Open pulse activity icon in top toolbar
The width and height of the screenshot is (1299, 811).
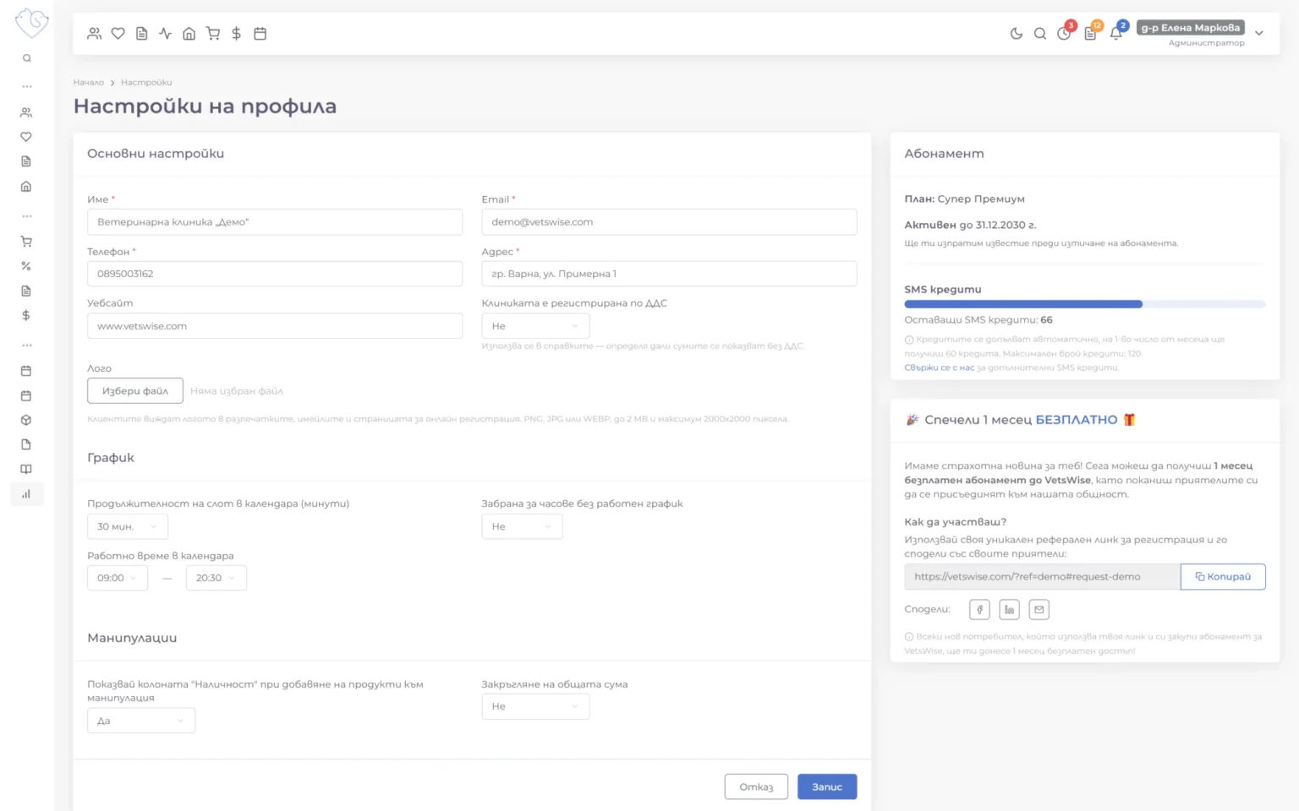click(166, 34)
